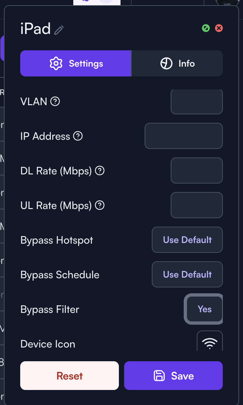Click the UL Rate help icon

point(99,205)
